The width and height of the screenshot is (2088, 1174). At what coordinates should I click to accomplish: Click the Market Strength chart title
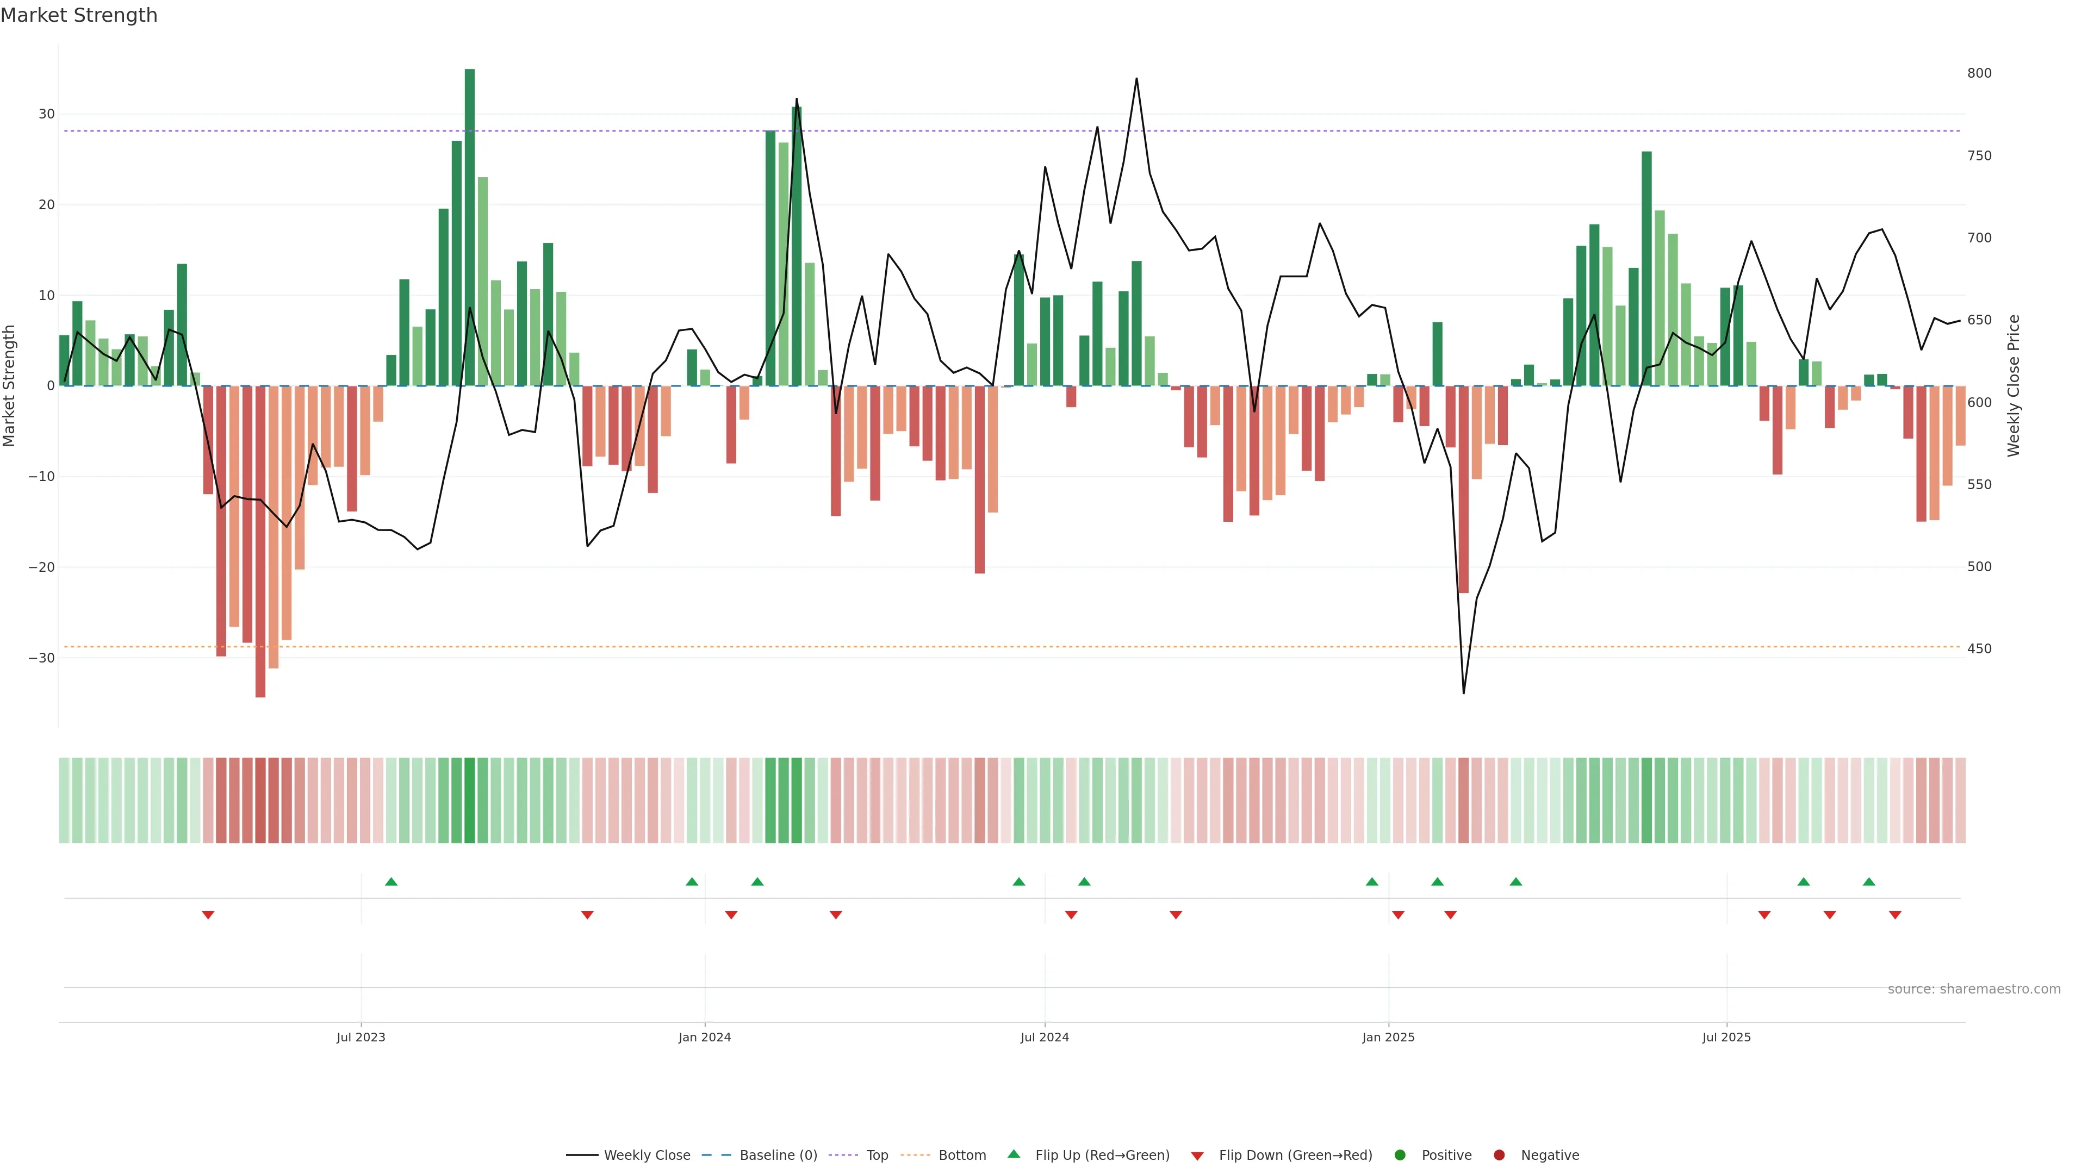point(79,15)
